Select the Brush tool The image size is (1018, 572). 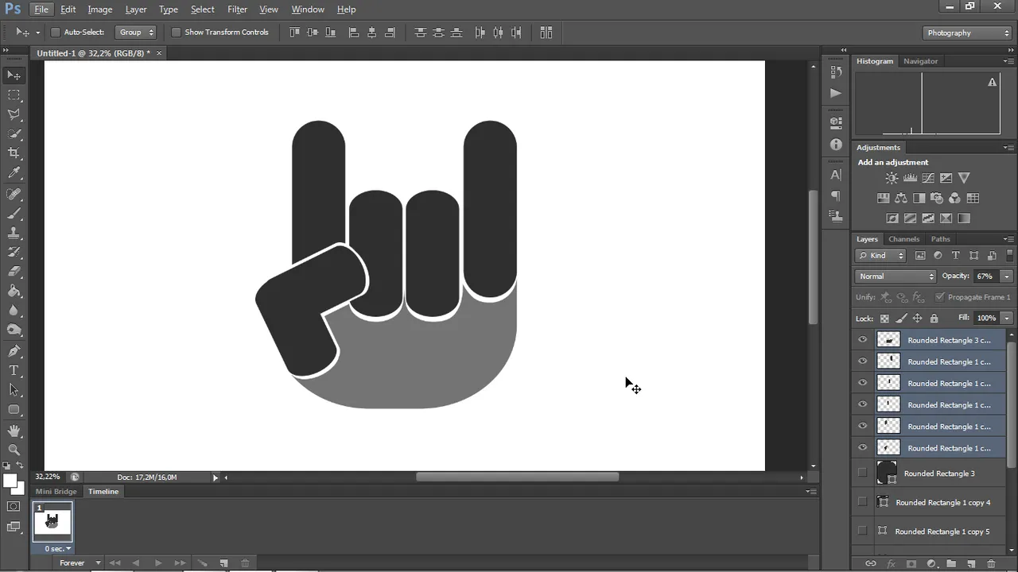[14, 214]
